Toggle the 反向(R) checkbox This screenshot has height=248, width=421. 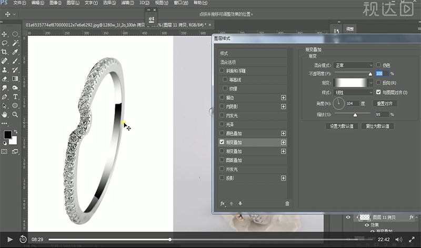coord(378,82)
